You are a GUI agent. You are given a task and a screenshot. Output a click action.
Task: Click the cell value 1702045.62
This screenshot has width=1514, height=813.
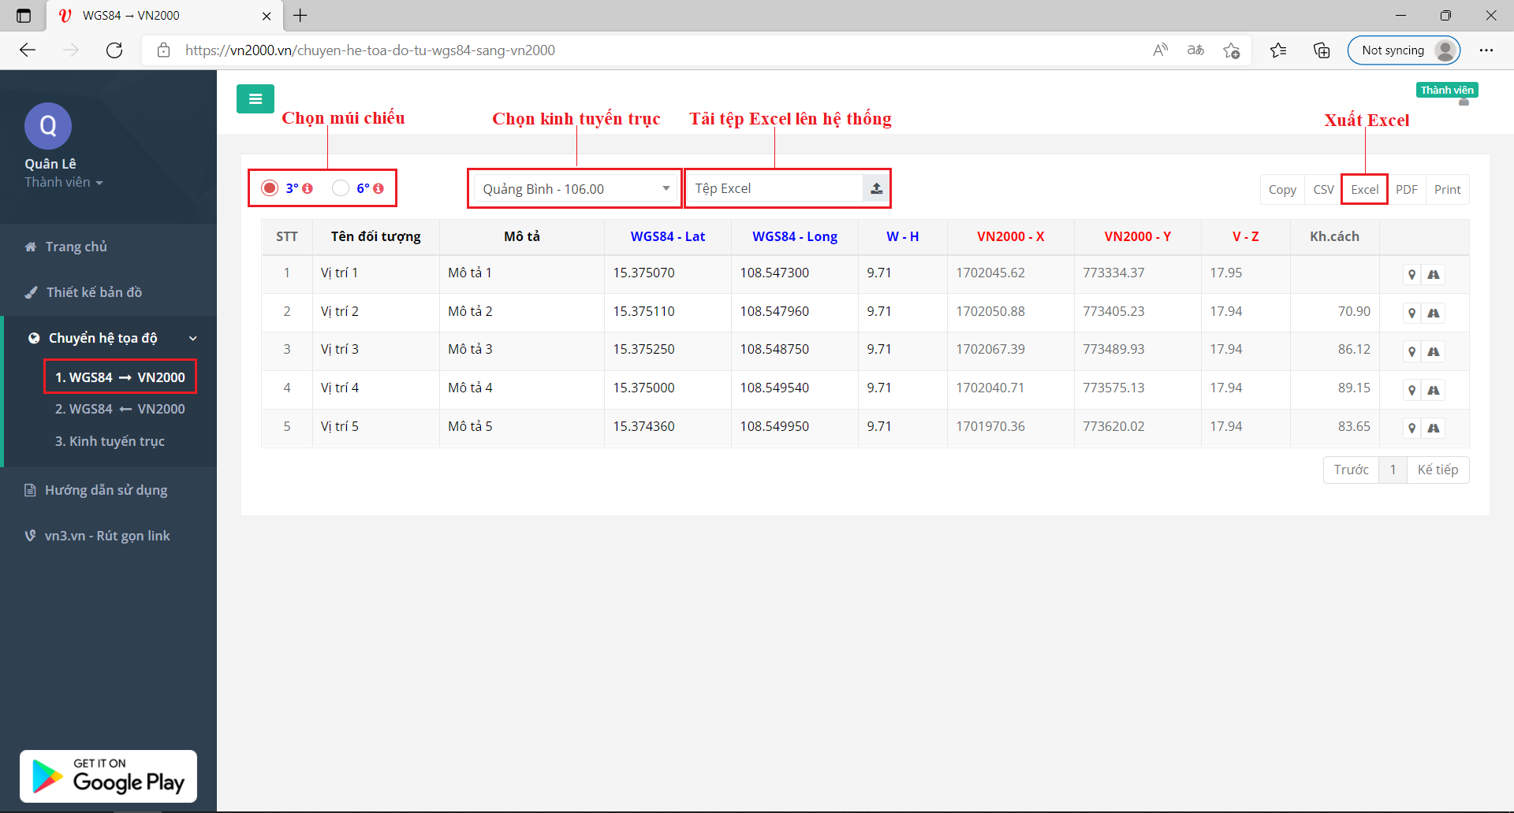tap(990, 273)
